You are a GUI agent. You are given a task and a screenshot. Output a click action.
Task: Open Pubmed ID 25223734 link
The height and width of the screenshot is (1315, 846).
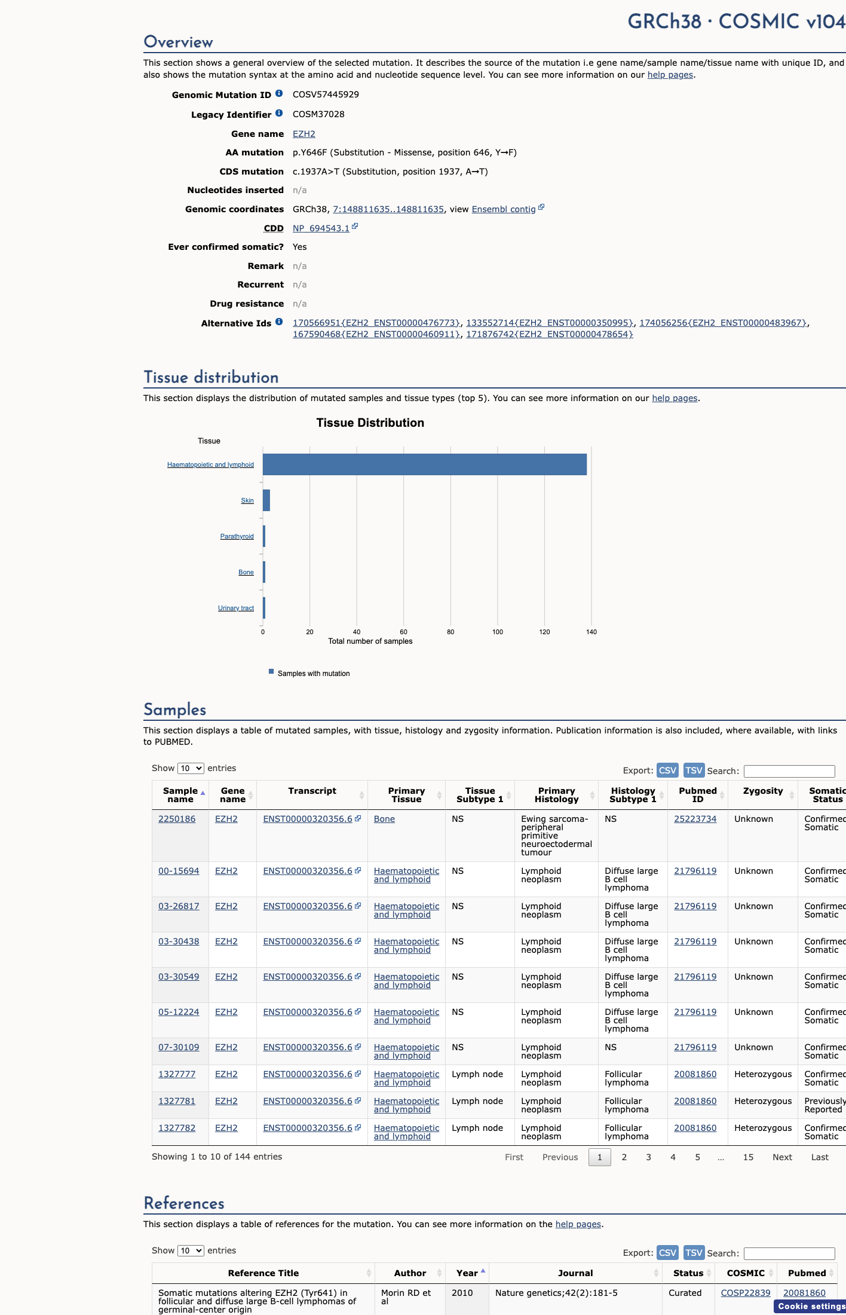click(695, 819)
